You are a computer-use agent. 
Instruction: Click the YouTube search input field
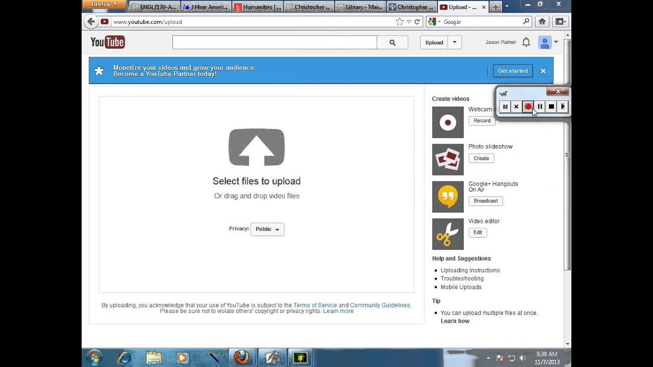[x=274, y=43]
